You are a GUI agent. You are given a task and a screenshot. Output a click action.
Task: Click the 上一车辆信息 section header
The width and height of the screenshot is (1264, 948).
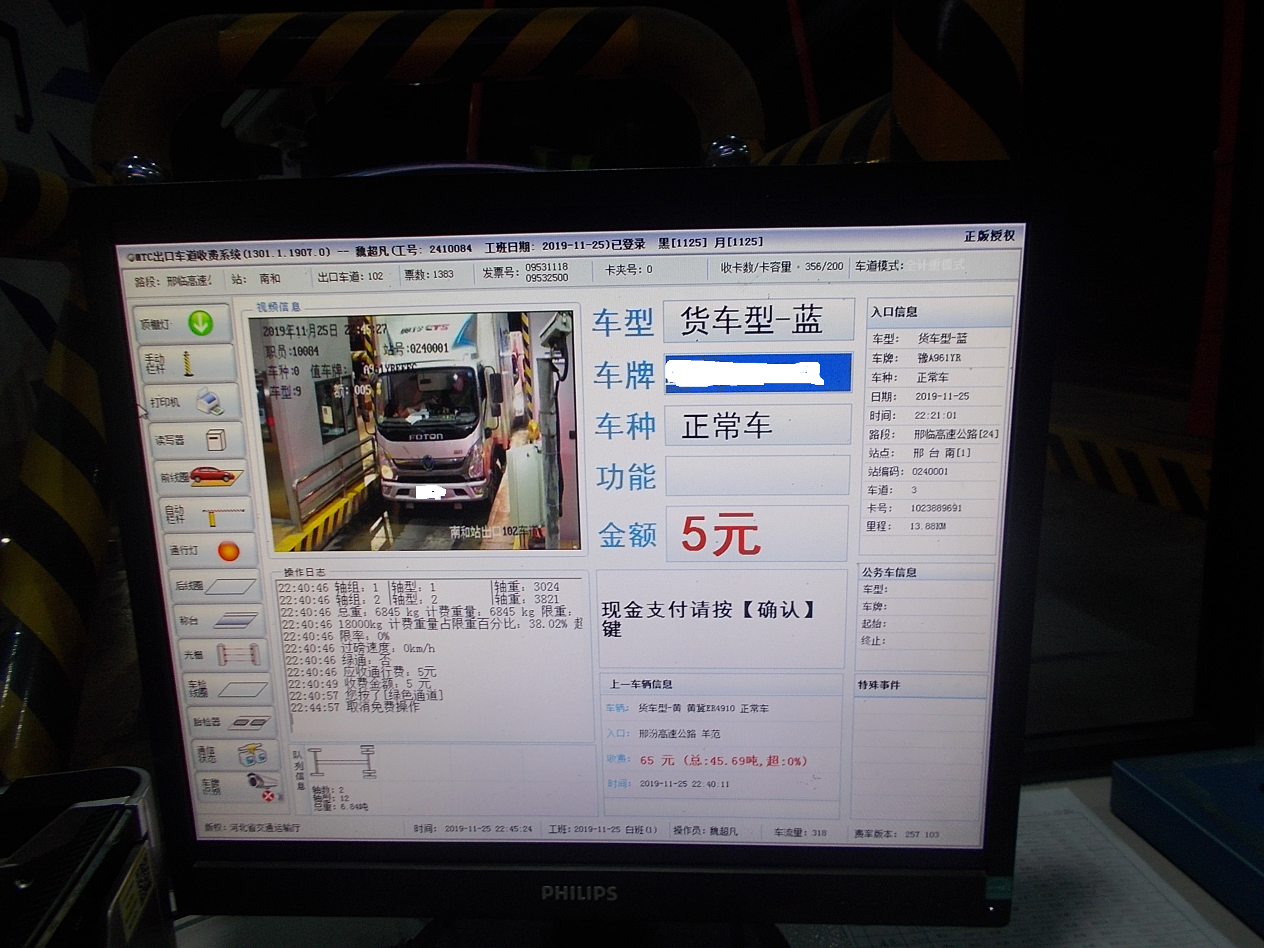tap(640, 684)
